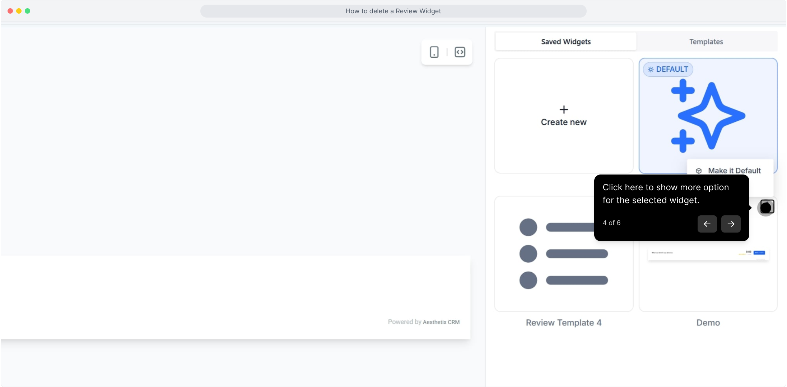
Task: Go to previous tour step arrow
Action: pyautogui.click(x=707, y=224)
